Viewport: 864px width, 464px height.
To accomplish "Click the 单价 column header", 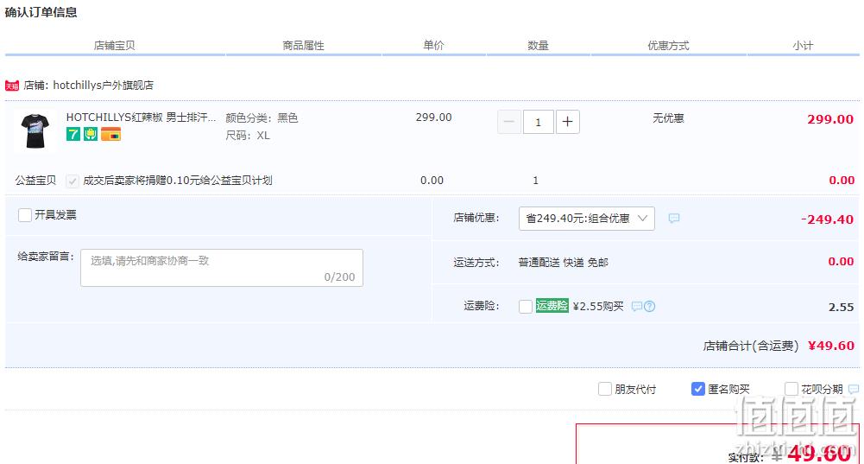I will (x=433, y=45).
